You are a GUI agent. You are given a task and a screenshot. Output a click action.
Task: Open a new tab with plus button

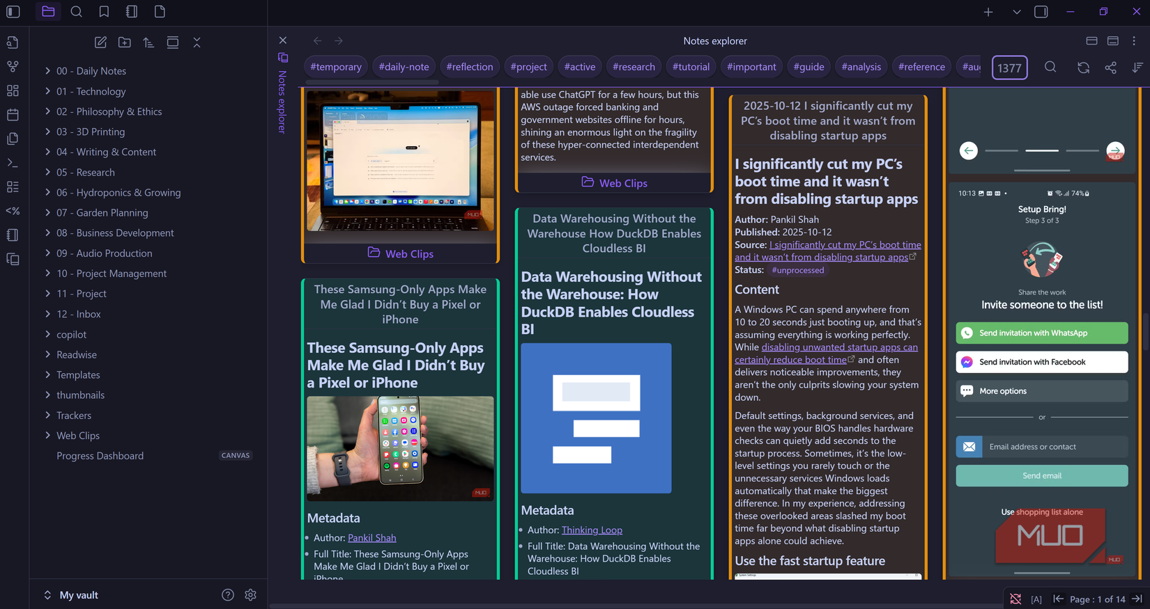click(988, 12)
